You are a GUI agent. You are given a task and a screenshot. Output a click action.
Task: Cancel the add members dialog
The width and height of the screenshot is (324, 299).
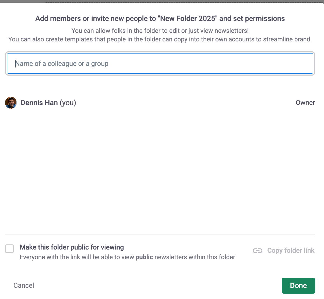24,285
